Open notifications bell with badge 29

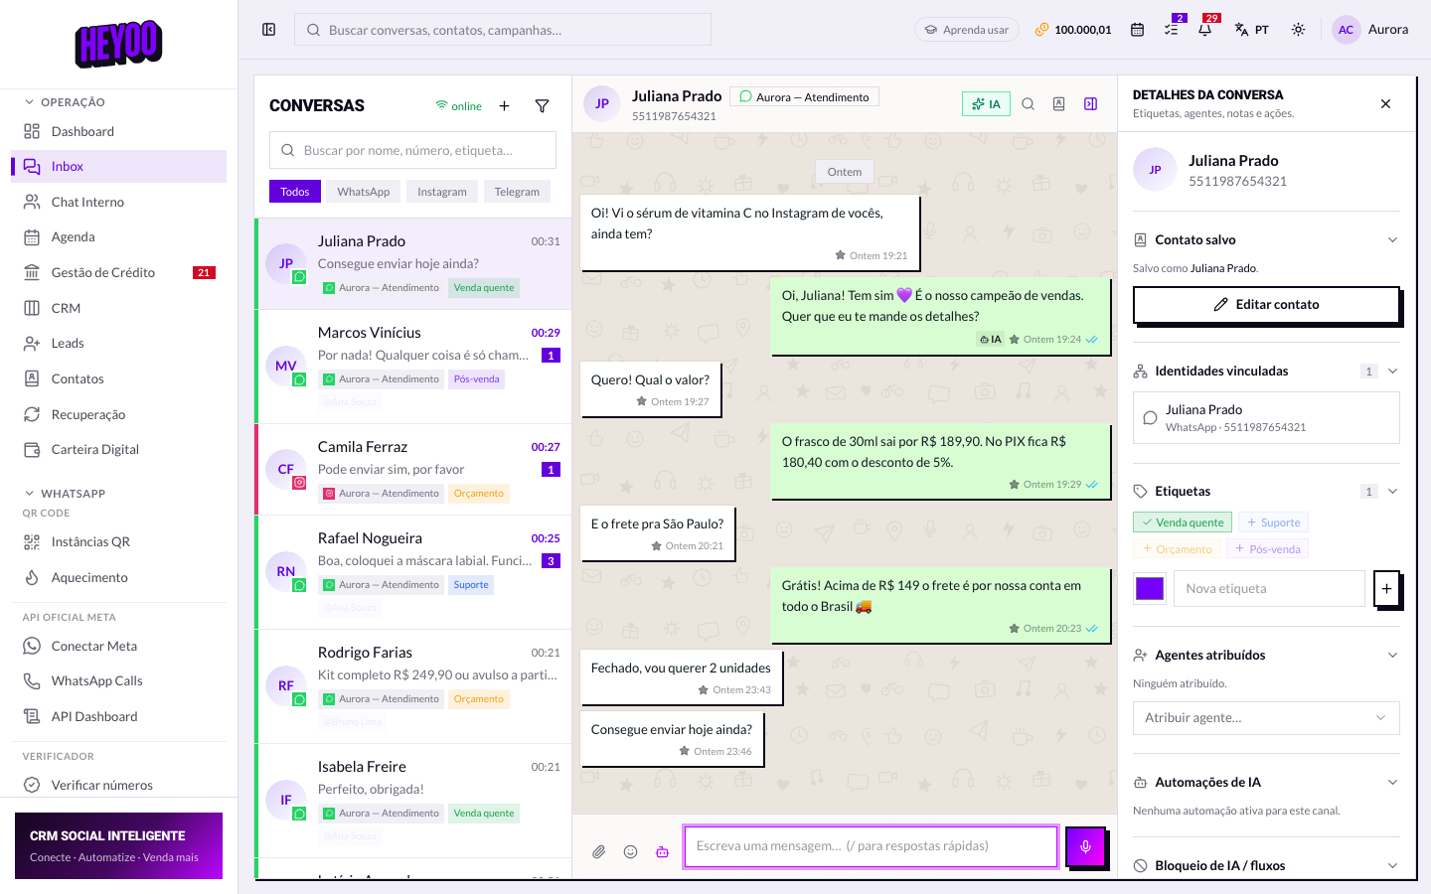point(1204,30)
